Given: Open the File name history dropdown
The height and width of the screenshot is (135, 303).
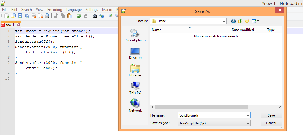Looking at the screenshot, I should point(248,115).
